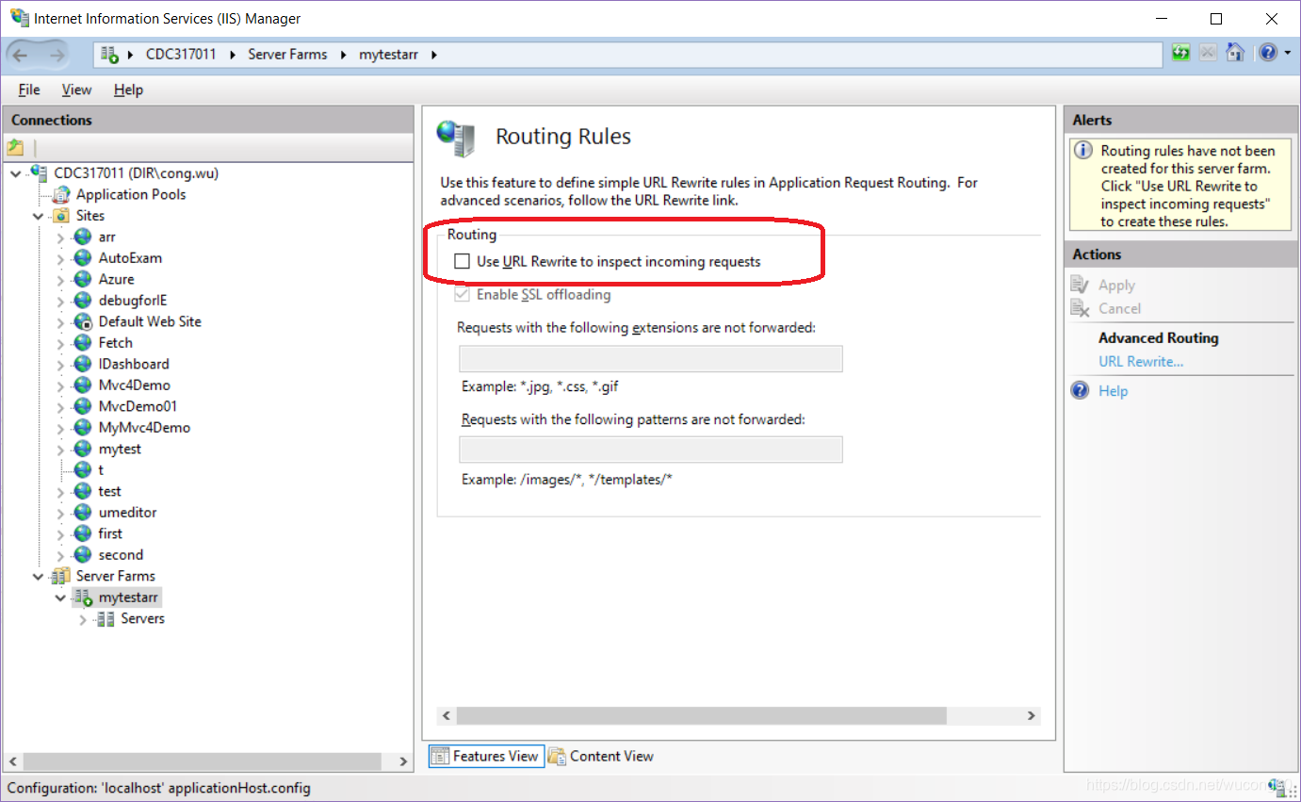Image resolution: width=1301 pixels, height=802 pixels.
Task: Click CDC317011 in the breadcrumb path
Action: pos(181,55)
